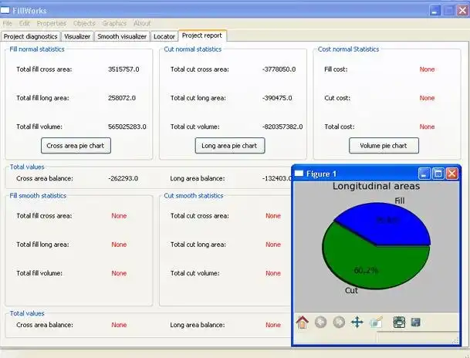Screen dimensions: 470x358
Task: Open the About menu
Action: [142, 23]
